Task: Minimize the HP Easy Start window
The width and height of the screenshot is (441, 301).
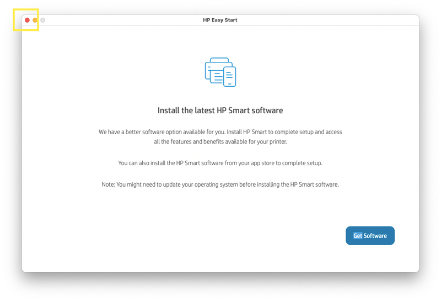Action: coord(35,20)
